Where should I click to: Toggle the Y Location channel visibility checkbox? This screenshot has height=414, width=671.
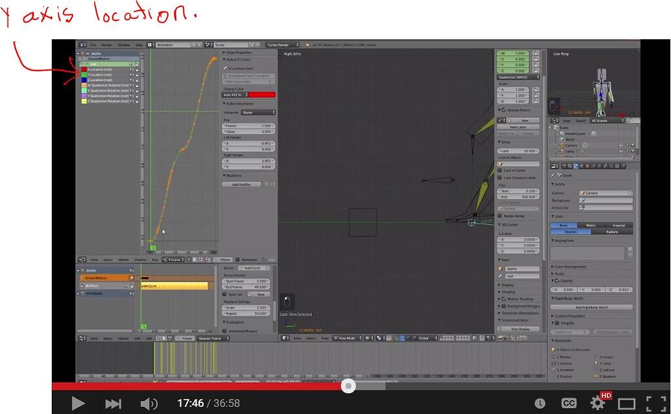[x=85, y=75]
